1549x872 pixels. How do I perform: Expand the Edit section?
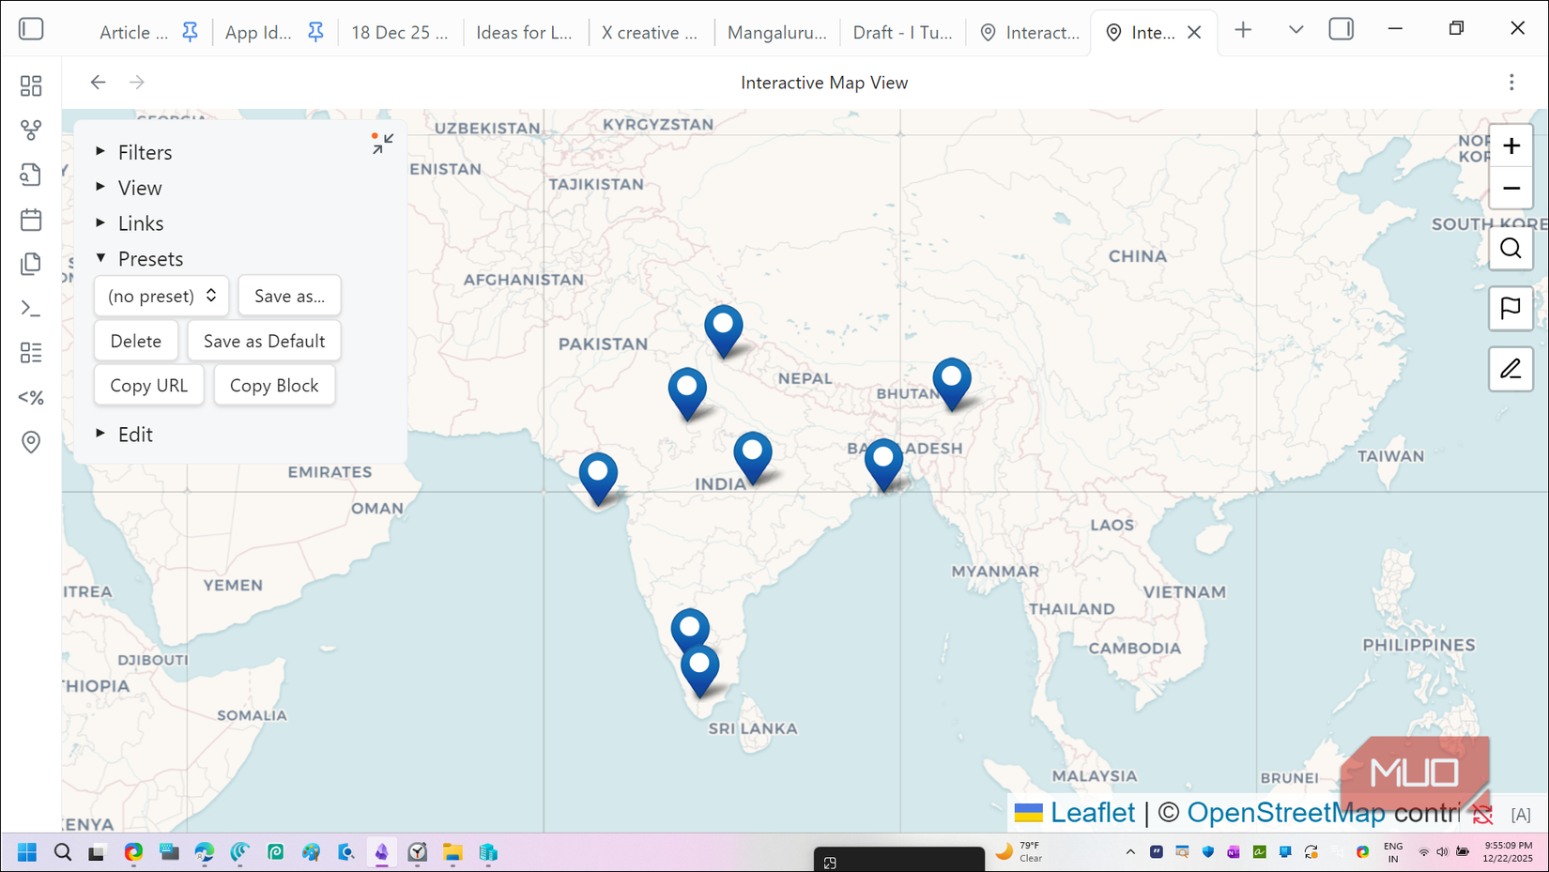click(135, 434)
